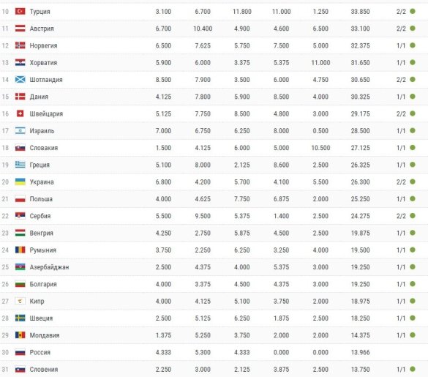
Task: Click green status dot in Греция row
Action: pyautogui.click(x=413, y=165)
